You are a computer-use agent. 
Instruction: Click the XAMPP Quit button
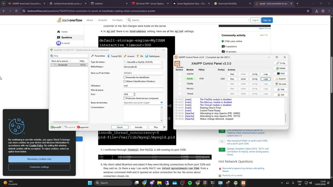tap(280, 95)
